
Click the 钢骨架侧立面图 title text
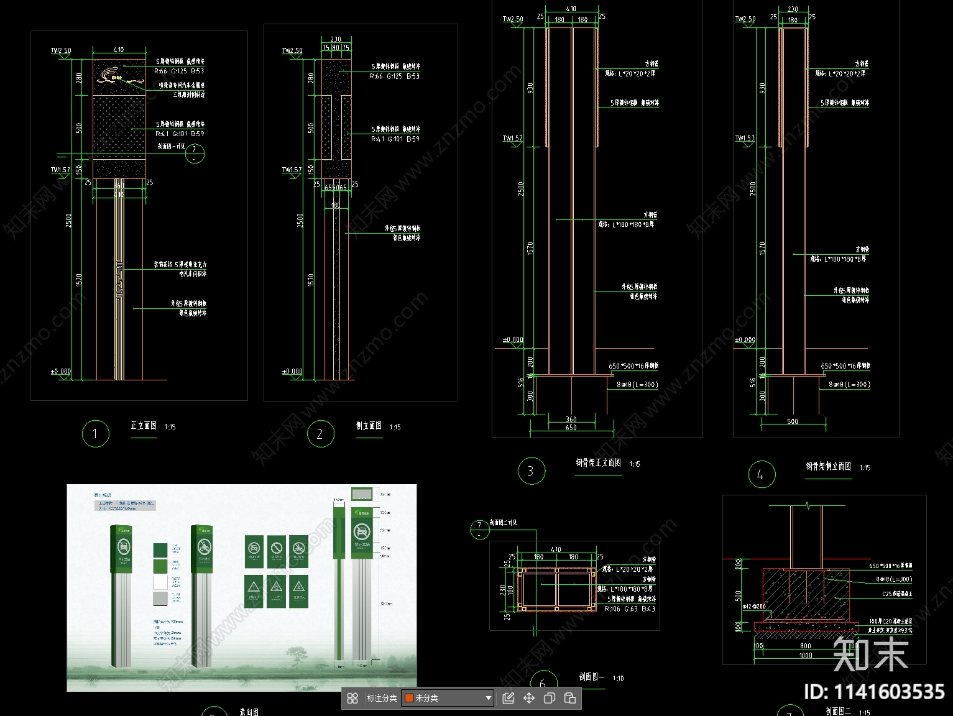coord(828,466)
